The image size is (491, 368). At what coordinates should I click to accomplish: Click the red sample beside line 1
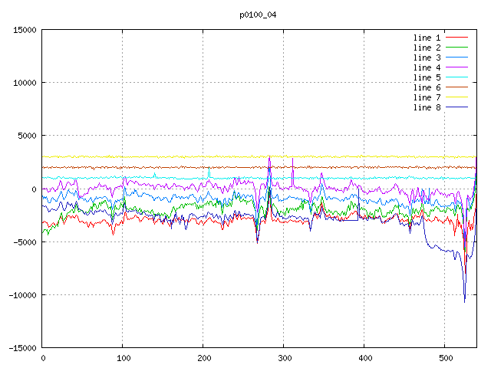point(457,38)
